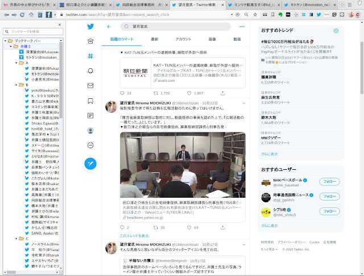Open bookmark 小倉秀夫 in folder A
The width and height of the screenshot is (364, 276).
(42, 80)
